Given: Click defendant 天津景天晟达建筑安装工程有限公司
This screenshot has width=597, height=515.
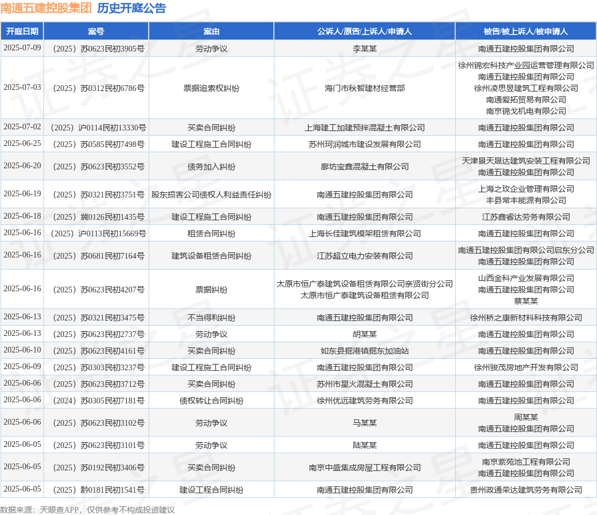Looking at the screenshot, I should (526, 161).
